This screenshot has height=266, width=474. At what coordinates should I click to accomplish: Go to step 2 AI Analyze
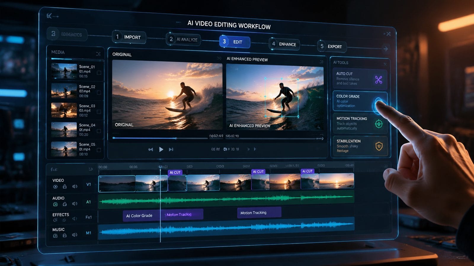click(x=183, y=39)
